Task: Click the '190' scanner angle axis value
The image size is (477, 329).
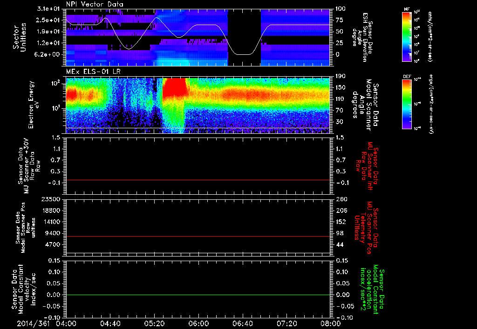Action: click(x=341, y=76)
